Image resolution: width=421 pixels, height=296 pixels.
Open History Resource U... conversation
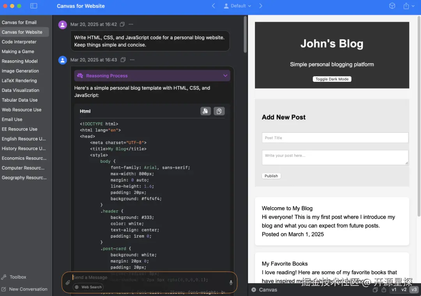(x=25, y=148)
